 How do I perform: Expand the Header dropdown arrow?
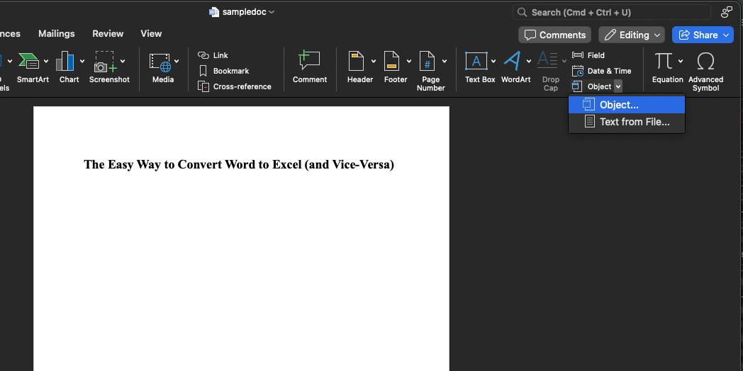coord(374,61)
